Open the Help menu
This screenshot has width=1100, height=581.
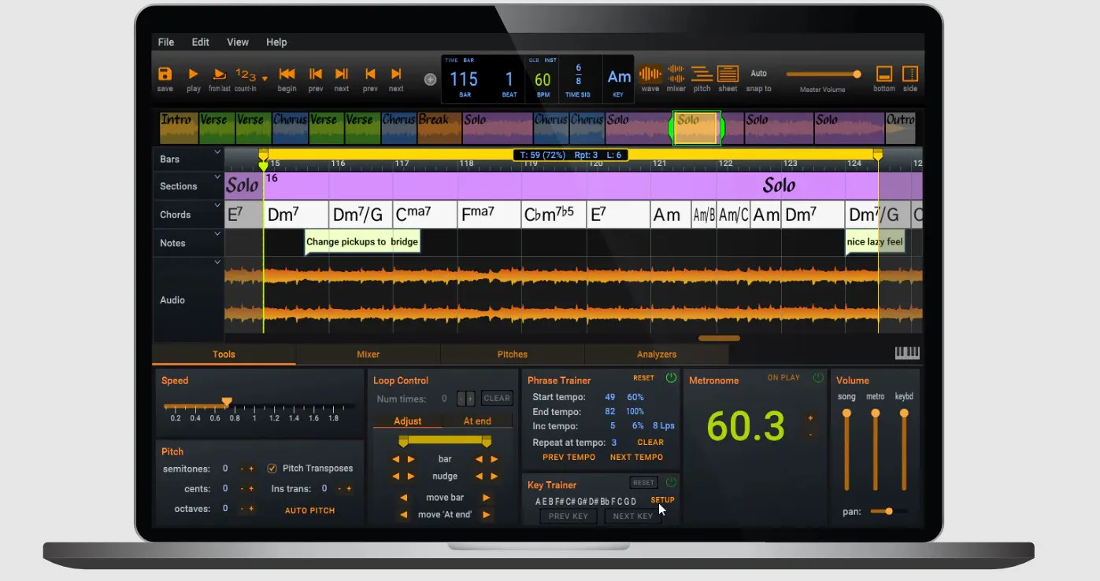pyautogui.click(x=276, y=42)
